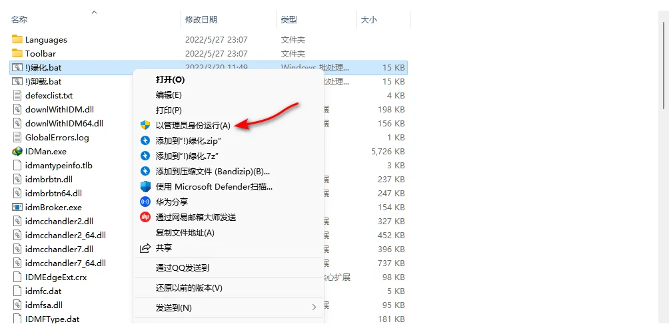Screen dimensions: 669x334
Task: Click the 737 KB size of idmcchandler7_64.dll
Action: click(x=391, y=263)
